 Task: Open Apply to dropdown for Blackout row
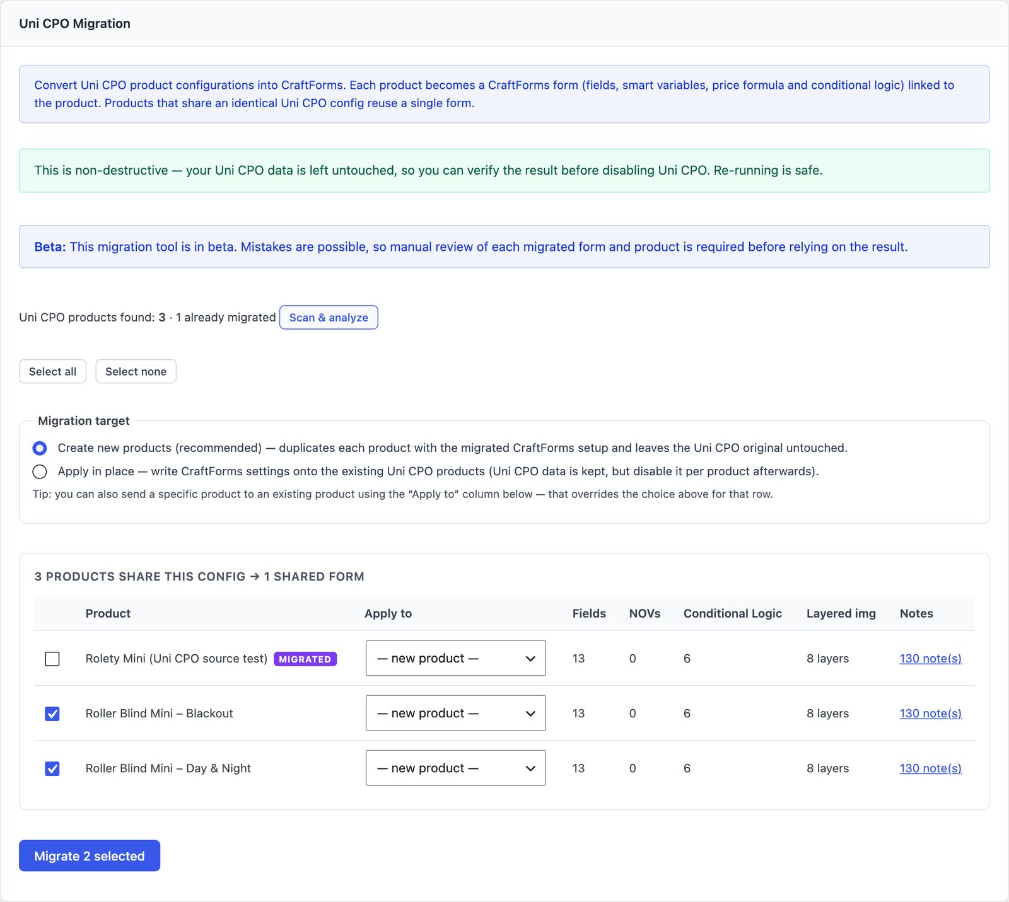455,713
